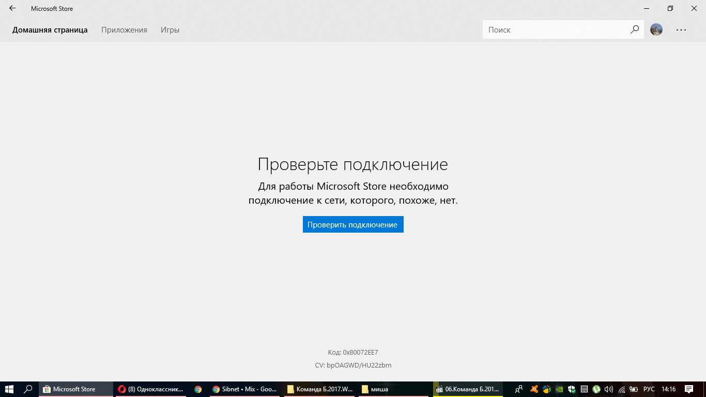Click the standalone Chrome taskbar icon

coord(198,389)
